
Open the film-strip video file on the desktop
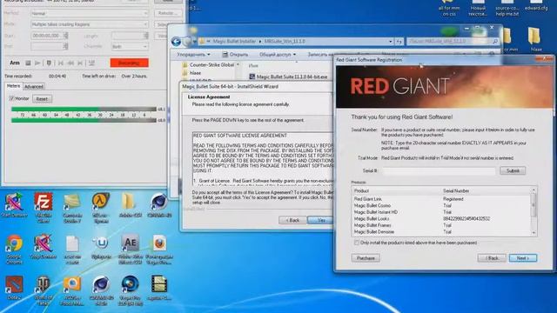click(159, 288)
